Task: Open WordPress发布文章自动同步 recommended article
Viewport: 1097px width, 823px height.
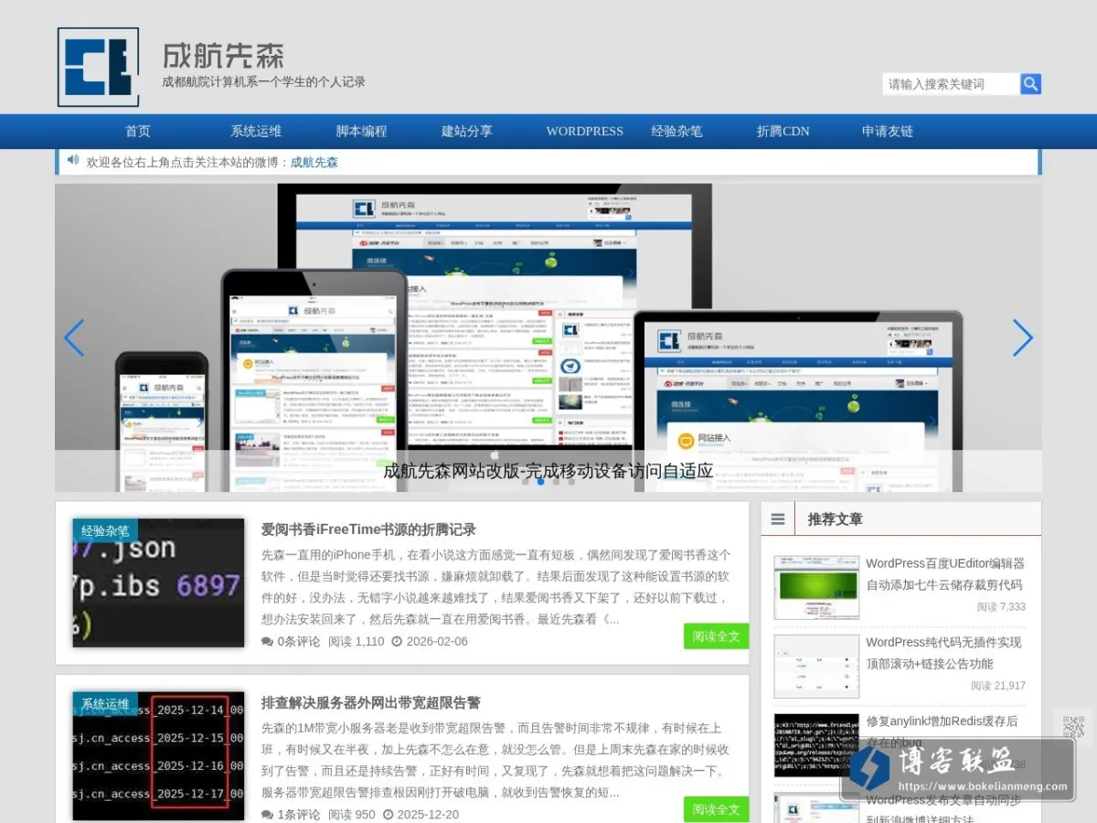Action: (943, 809)
